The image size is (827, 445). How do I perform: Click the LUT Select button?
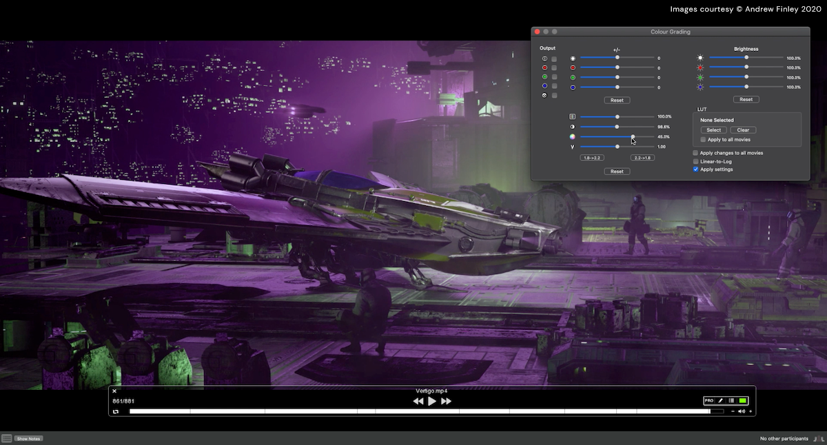[713, 130]
